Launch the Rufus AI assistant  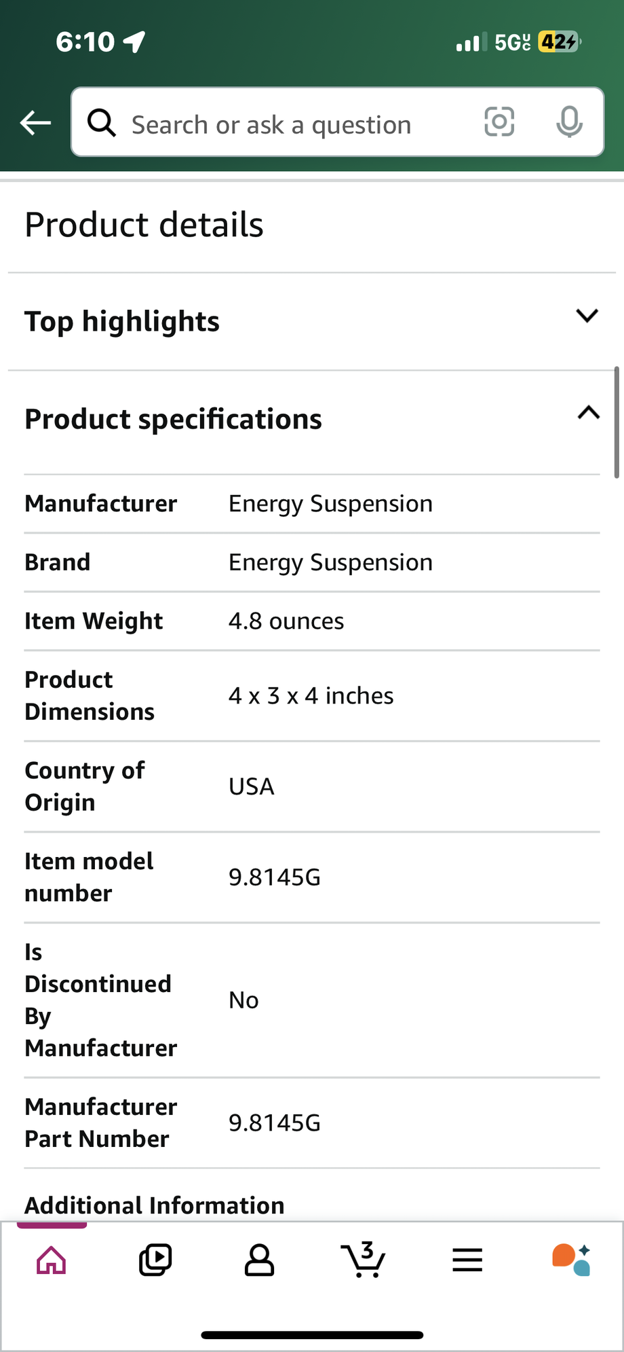pos(571,1260)
